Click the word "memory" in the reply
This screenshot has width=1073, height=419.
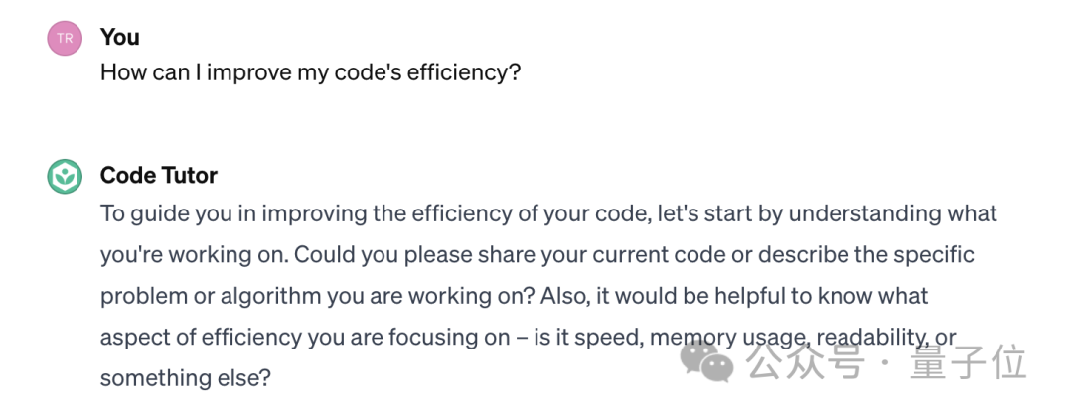[x=695, y=338]
